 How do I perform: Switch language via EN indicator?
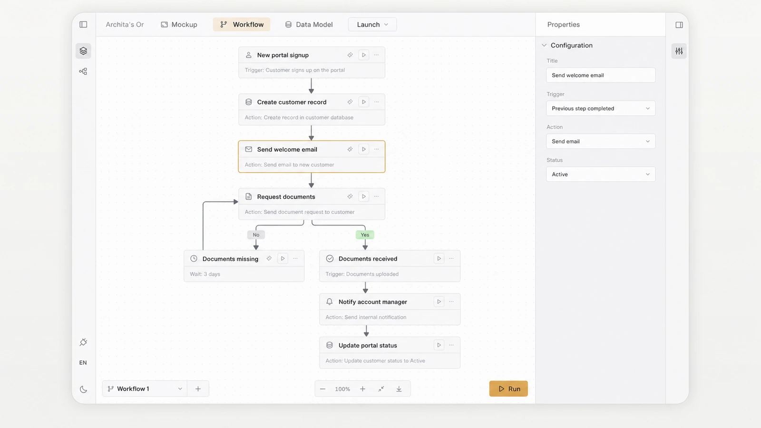click(x=83, y=363)
